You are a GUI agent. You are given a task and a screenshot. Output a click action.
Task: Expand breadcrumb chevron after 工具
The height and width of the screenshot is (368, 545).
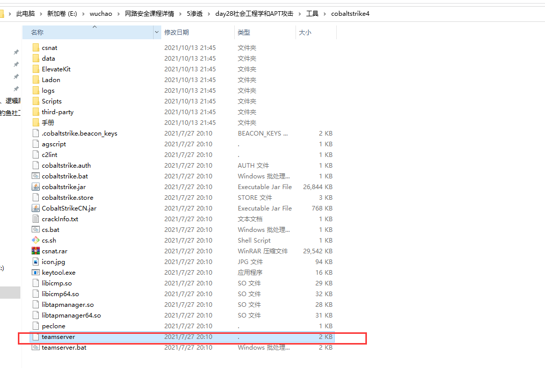(325, 14)
